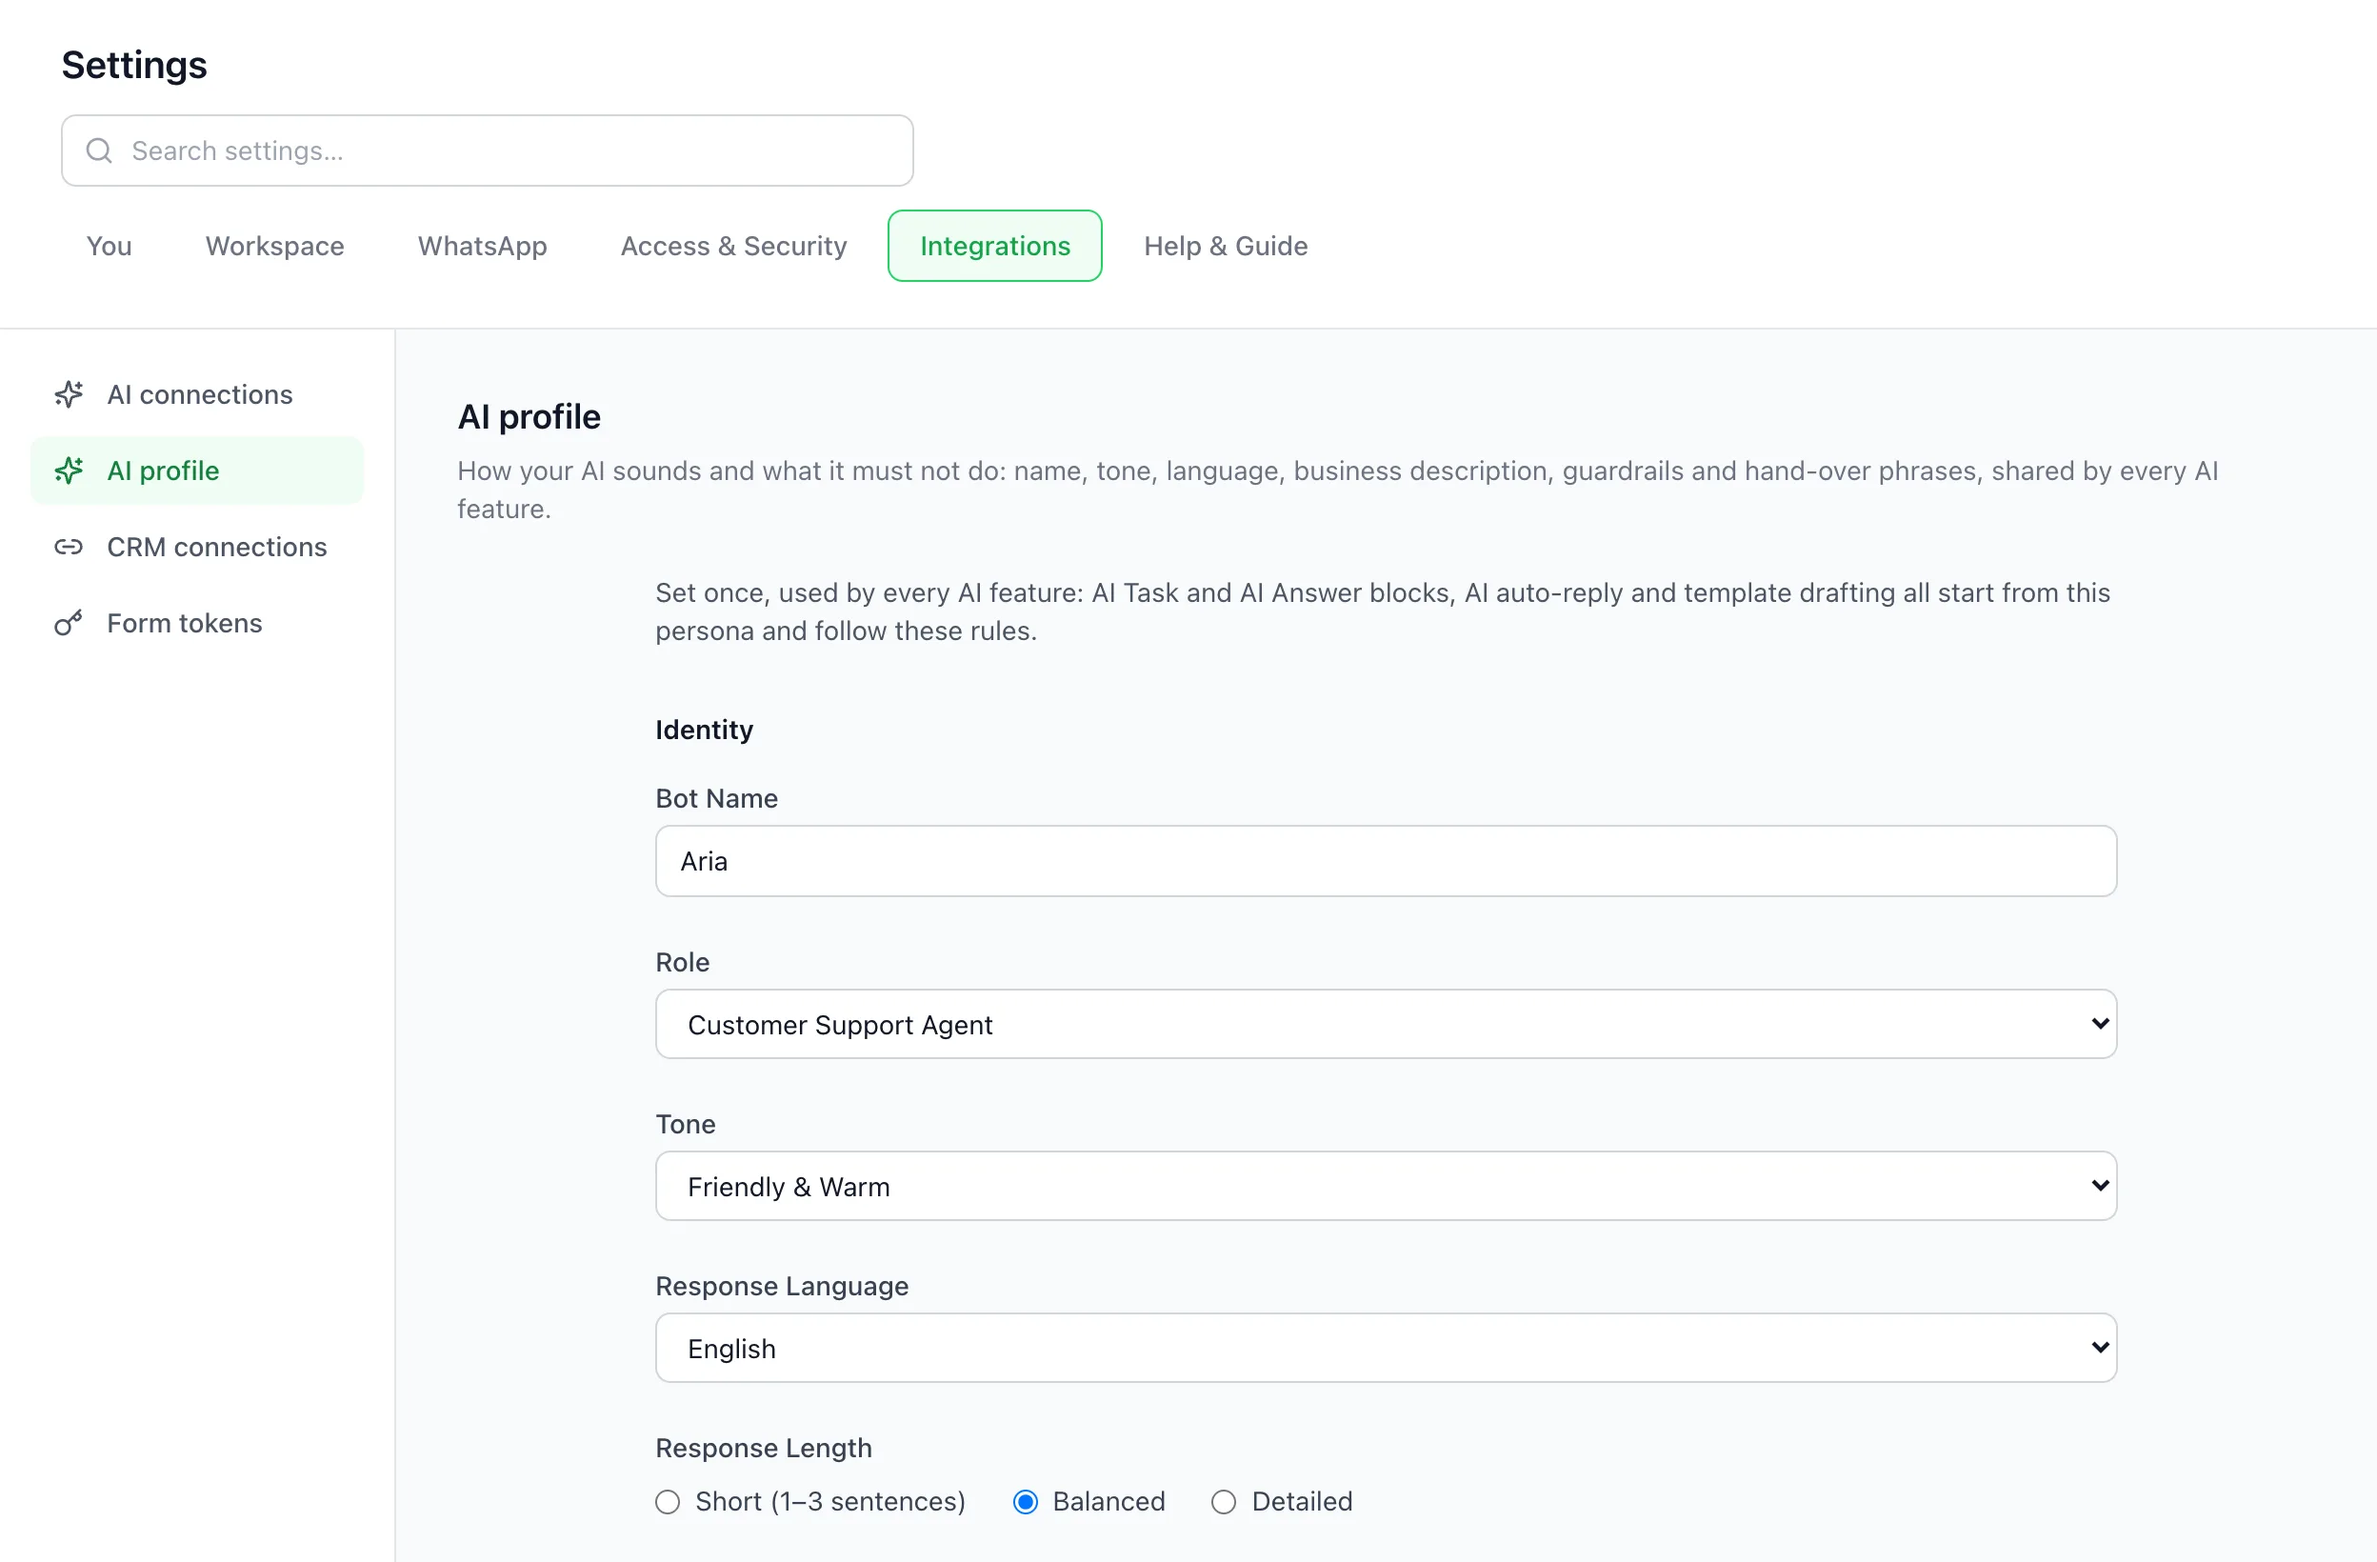Open AI profile sidebar item
The height and width of the screenshot is (1562, 2377).
(197, 471)
